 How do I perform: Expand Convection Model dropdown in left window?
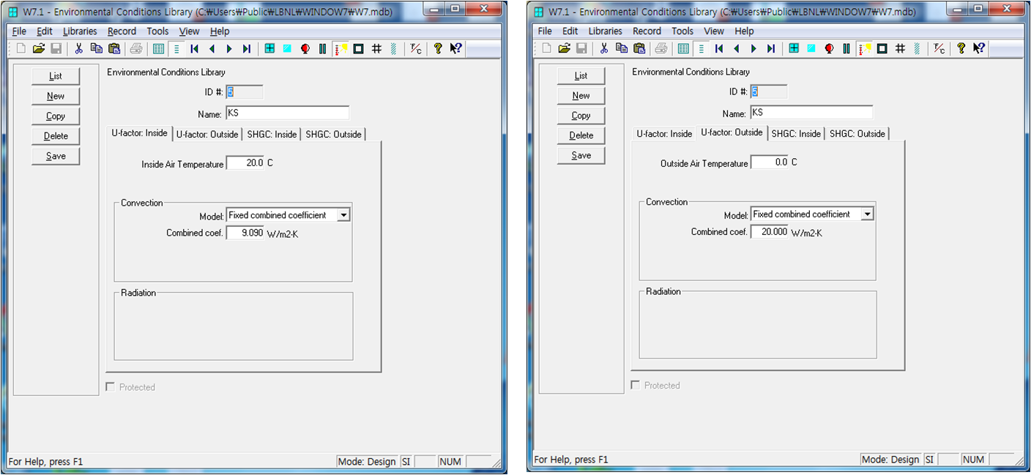(343, 215)
